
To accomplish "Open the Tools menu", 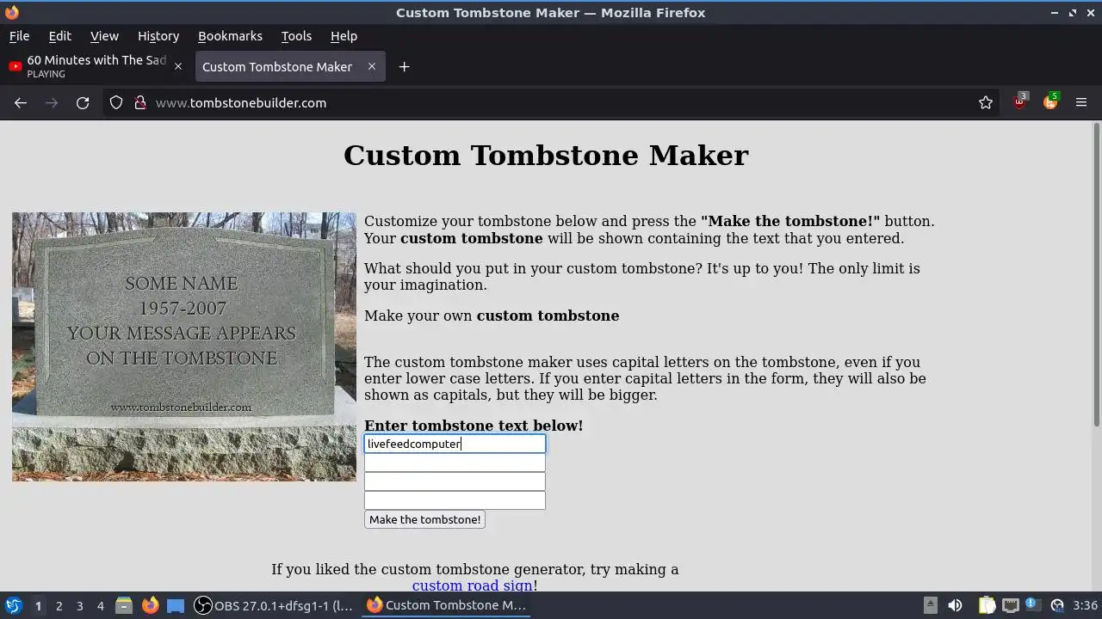I will pyautogui.click(x=296, y=36).
